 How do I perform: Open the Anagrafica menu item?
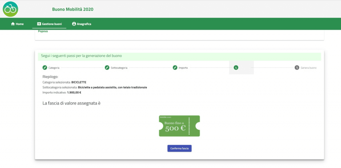[82, 24]
